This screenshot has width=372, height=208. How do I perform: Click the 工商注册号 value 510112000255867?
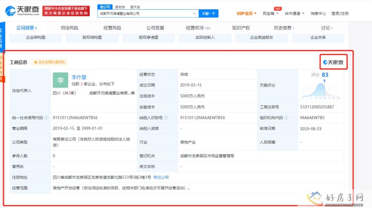coord(317,107)
